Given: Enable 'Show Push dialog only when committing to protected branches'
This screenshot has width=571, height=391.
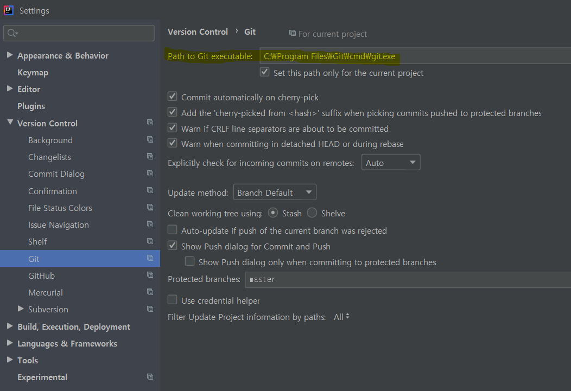Looking at the screenshot, I should (x=189, y=261).
